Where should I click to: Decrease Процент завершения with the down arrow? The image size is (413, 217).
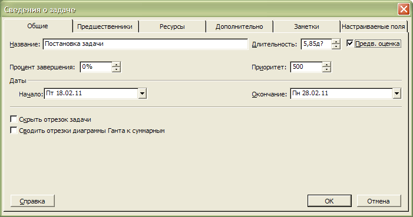tap(116, 69)
